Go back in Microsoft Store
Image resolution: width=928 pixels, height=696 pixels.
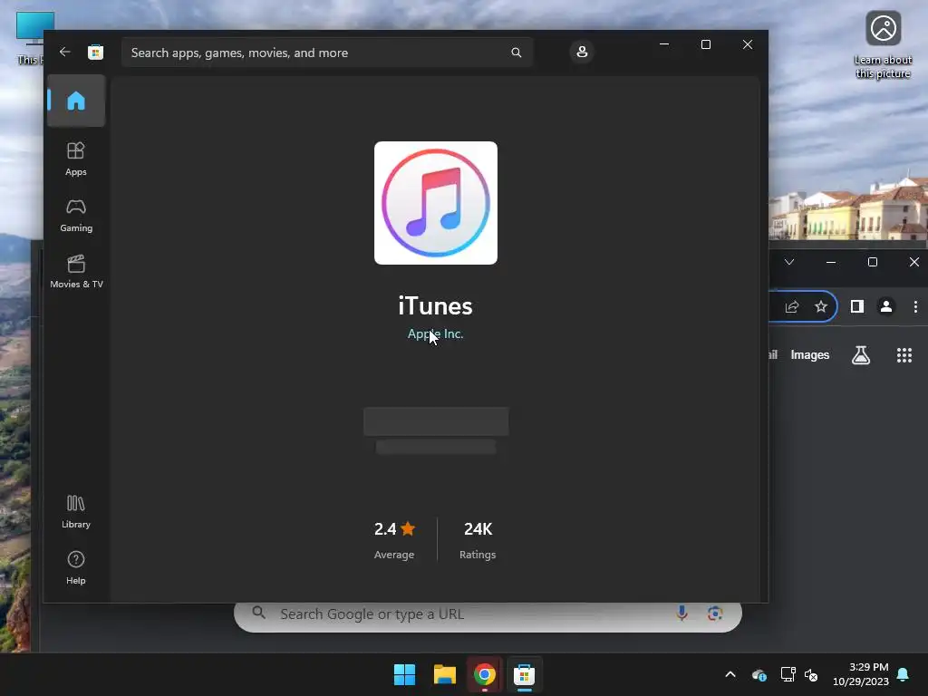coord(64,52)
